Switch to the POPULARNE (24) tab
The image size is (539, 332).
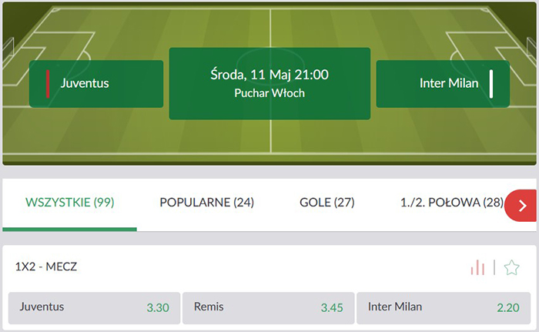[x=206, y=203]
